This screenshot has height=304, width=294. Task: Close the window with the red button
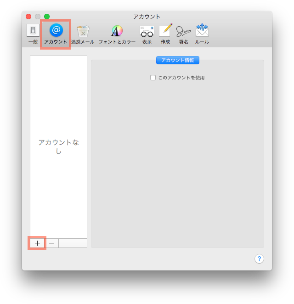click(x=28, y=17)
